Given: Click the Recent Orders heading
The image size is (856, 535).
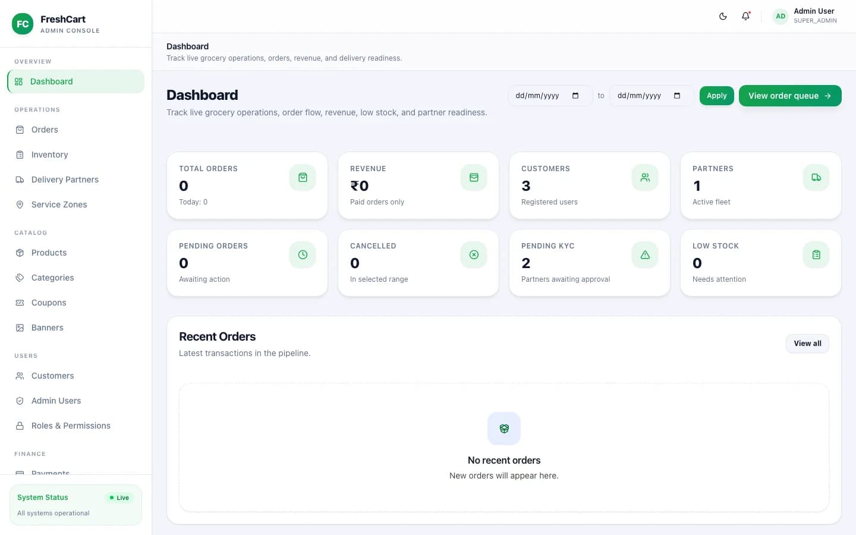Looking at the screenshot, I should tap(218, 336).
